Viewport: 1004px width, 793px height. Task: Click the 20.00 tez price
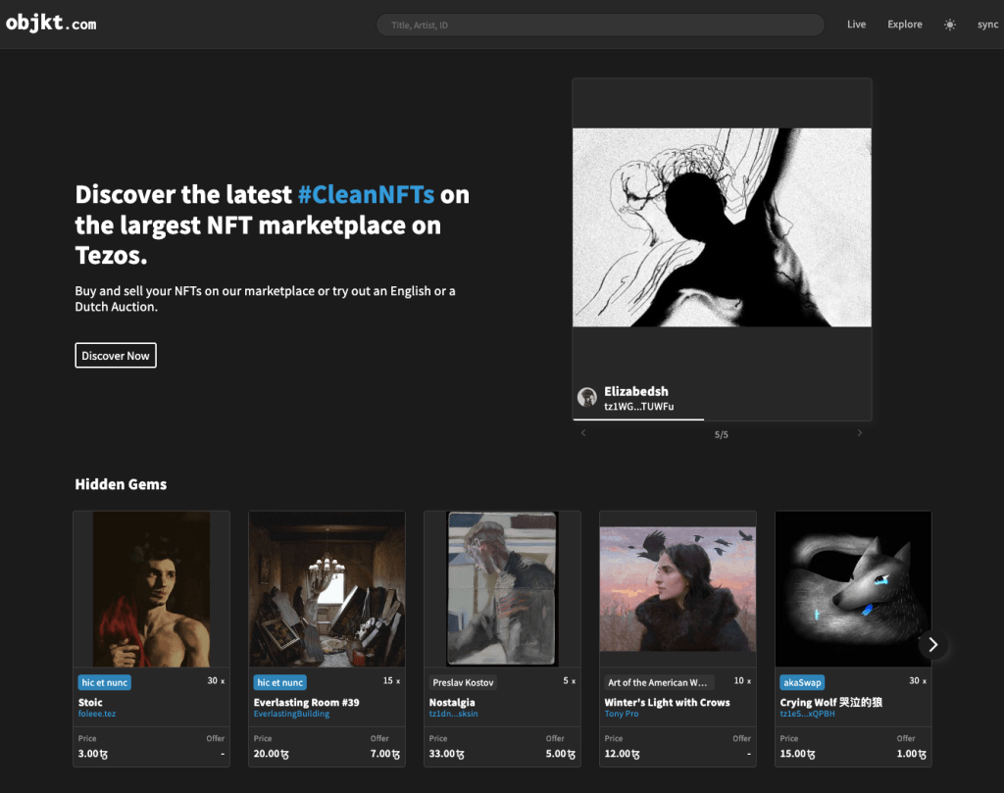pos(271,754)
